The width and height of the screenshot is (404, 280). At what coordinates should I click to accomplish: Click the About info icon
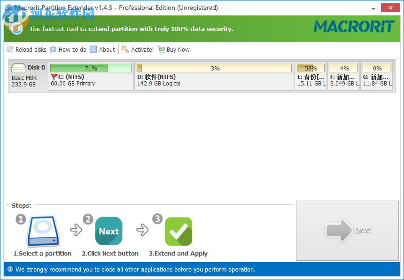(x=93, y=49)
